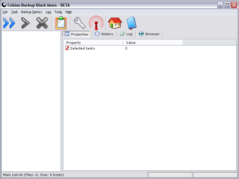Viewport: 239px width, 179px height.
Task: Run all tasks with the double blue arrows icon
Action: 9,23
